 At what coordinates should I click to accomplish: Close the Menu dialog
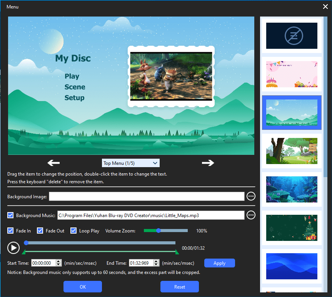[x=325, y=7]
